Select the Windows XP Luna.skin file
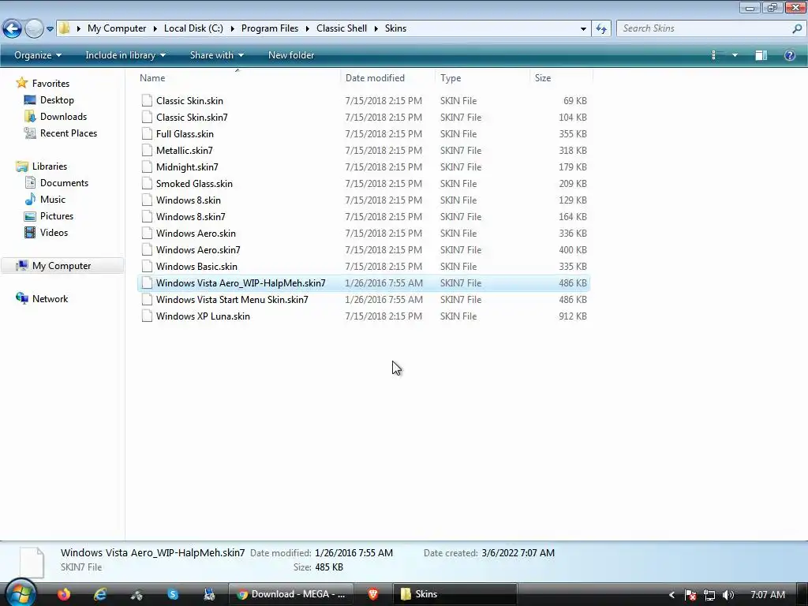 pyautogui.click(x=363, y=316)
